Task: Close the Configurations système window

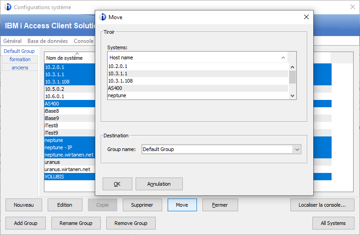Action: point(353,7)
